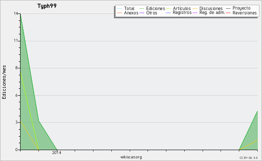Select the Otros legend label
Image resolution: width=262 pixels, height=161 pixels.
pyautogui.click(x=152, y=13)
